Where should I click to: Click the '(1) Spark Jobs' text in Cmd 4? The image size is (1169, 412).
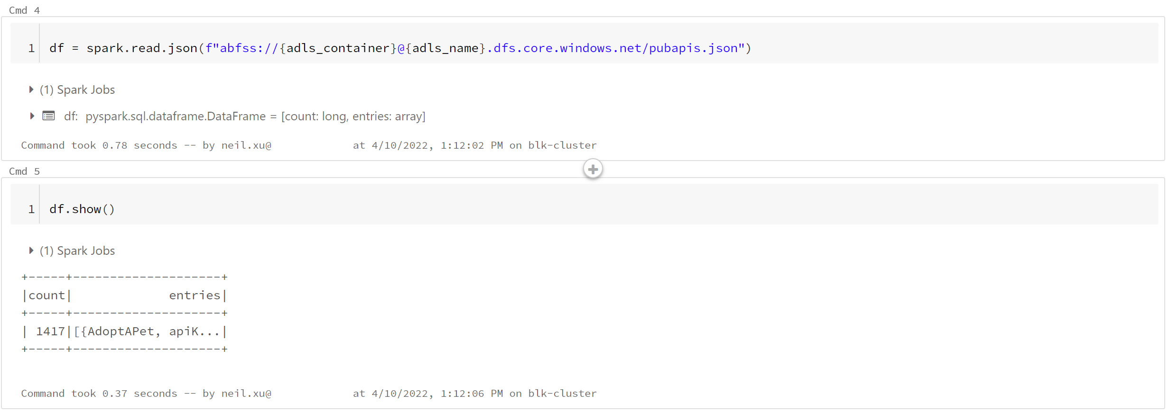(77, 90)
